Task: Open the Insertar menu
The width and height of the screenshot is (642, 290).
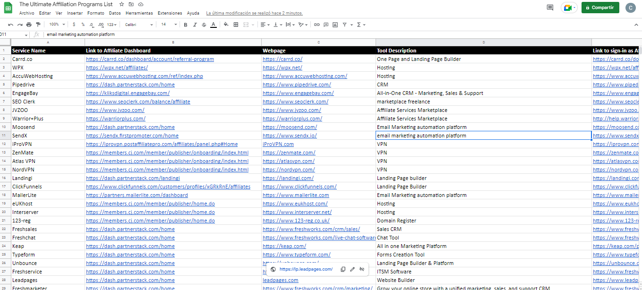Action: (75, 13)
